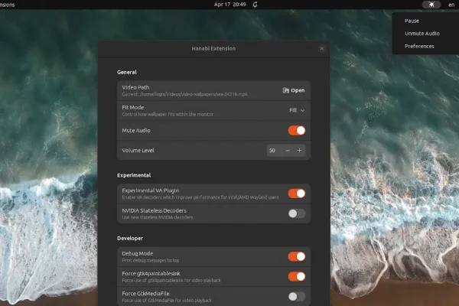
Task: Click the Force GtkMediaFile label
Action: click(x=145, y=294)
